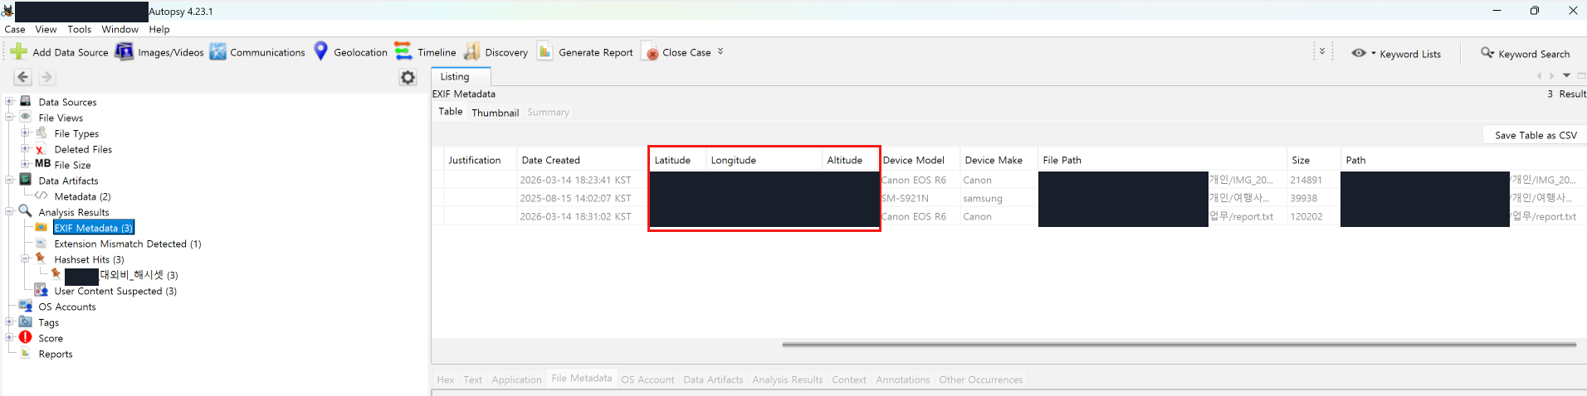Viewport: 1587px width, 396px height.
Task: Click the Generate Report button
Action: tap(585, 51)
